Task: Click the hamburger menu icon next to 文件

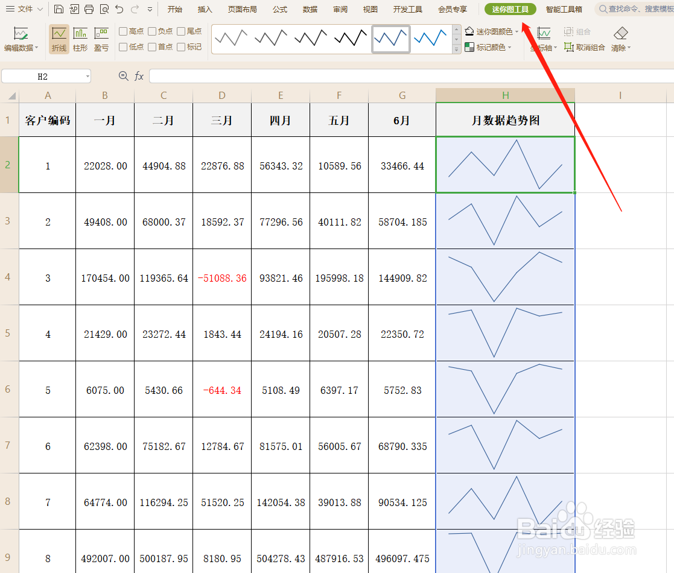Action: pyautogui.click(x=10, y=9)
